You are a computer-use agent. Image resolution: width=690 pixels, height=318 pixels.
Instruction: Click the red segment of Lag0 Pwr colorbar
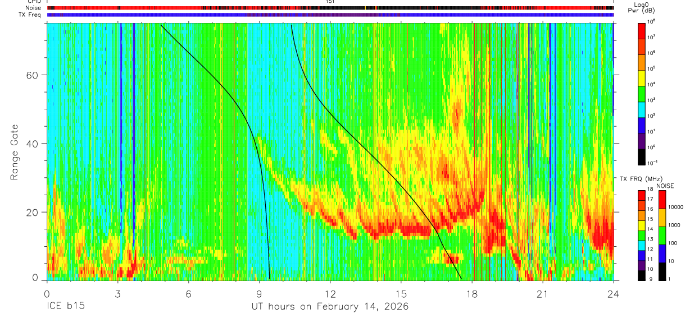(642, 30)
